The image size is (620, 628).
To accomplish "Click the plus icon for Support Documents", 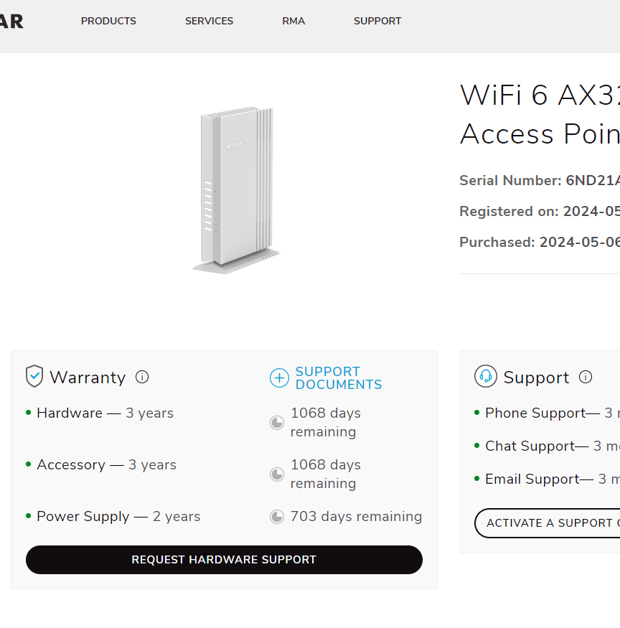I will (x=279, y=378).
